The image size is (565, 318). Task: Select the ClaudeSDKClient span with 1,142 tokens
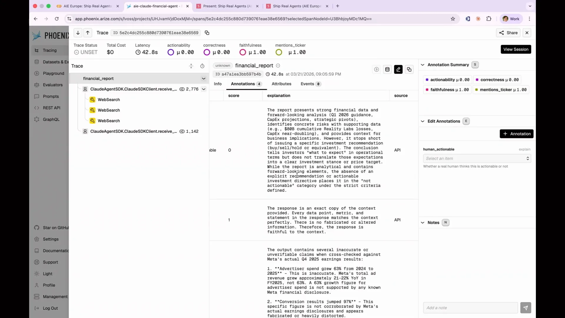click(x=134, y=131)
